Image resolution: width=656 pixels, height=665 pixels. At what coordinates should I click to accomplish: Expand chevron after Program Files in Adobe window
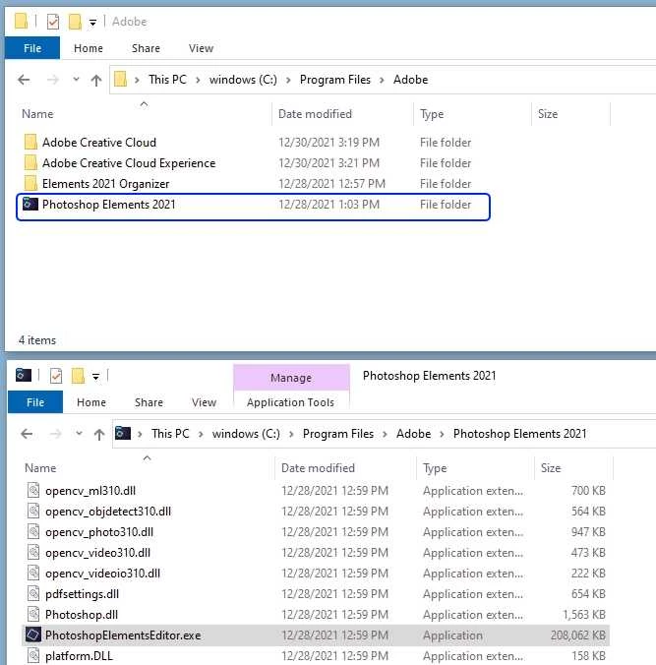tap(382, 80)
